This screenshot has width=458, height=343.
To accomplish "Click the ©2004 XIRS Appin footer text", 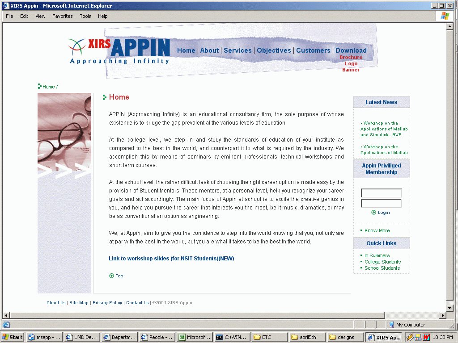I will (172, 303).
